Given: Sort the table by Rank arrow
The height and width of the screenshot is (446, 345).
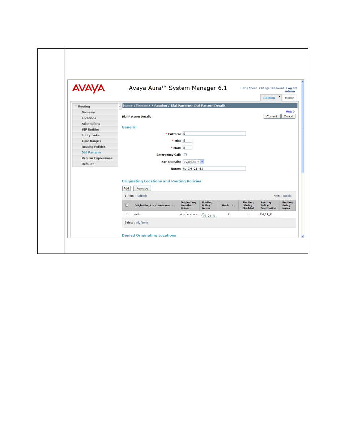Looking at the screenshot, I should point(235,206).
